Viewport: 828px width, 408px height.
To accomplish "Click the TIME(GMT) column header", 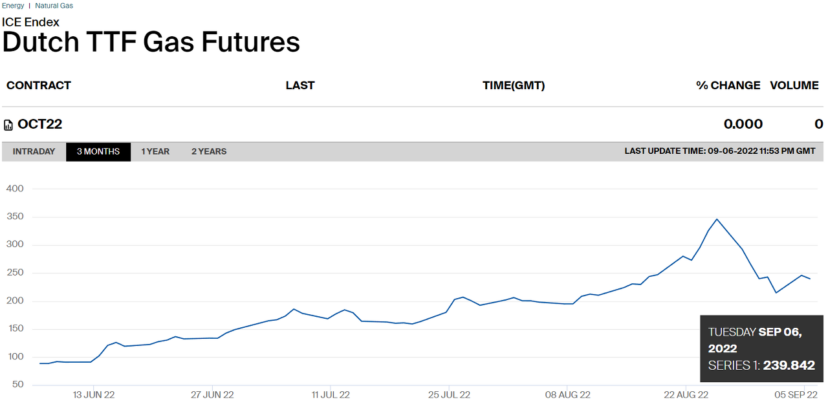I will 514,85.
